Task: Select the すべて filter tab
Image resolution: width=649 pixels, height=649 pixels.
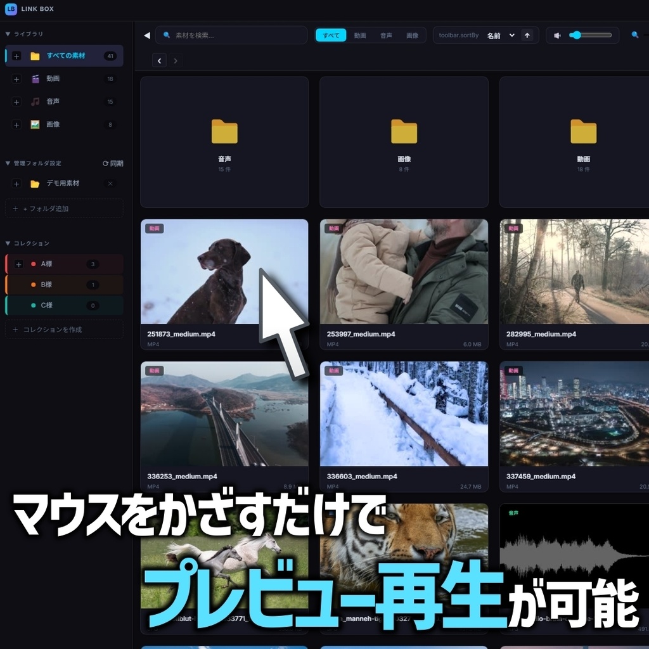Action: click(331, 35)
